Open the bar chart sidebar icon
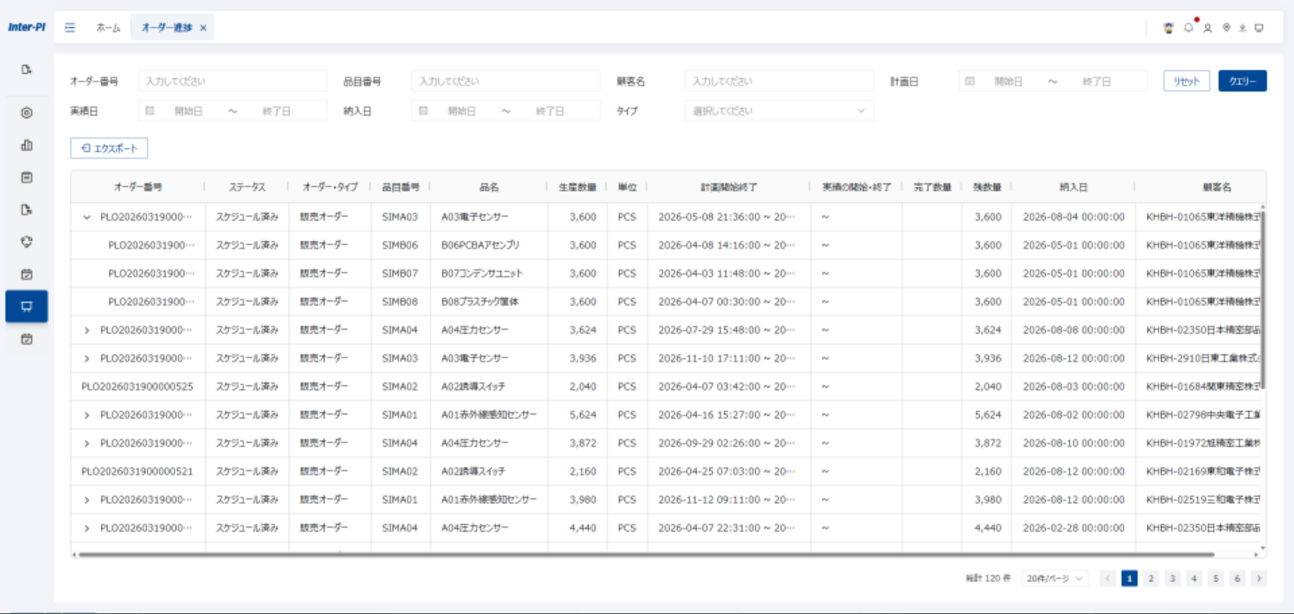Image resolution: width=1294 pixels, height=614 pixels. point(26,145)
